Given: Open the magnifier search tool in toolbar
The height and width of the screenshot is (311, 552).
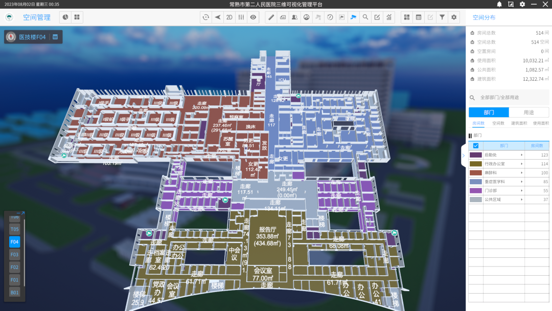Looking at the screenshot, I should click(x=365, y=17).
